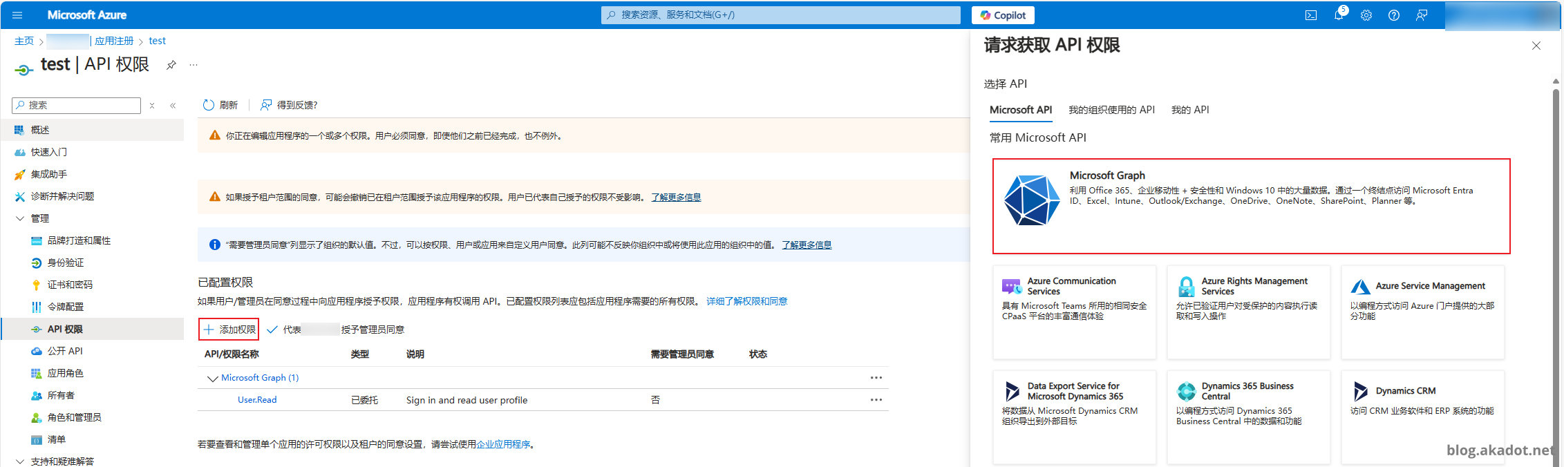Switch to the 我的组织使用的 API tab
This screenshot has height=467, width=1564.
tap(1111, 110)
